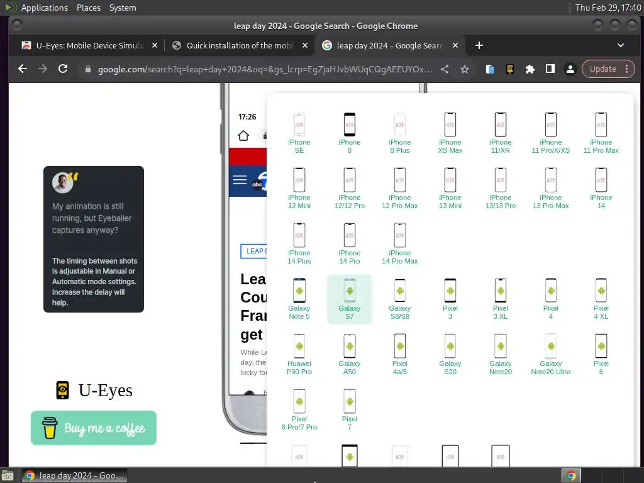Select the Pixel 7 device
The height and width of the screenshot is (483, 644).
pos(349,410)
